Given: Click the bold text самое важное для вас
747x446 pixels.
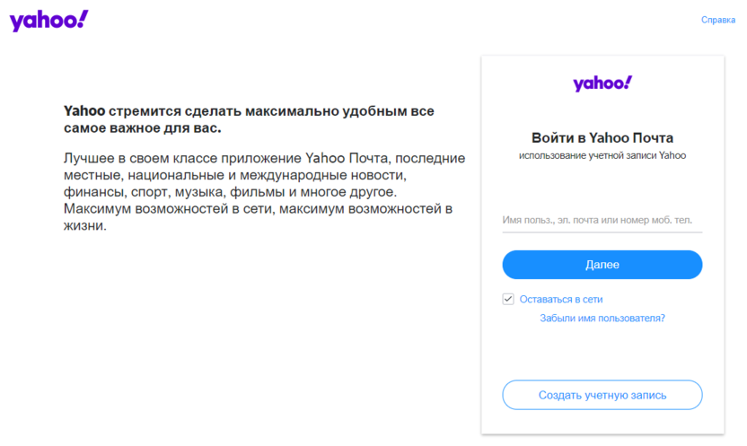Looking at the screenshot, I should coord(143,128).
